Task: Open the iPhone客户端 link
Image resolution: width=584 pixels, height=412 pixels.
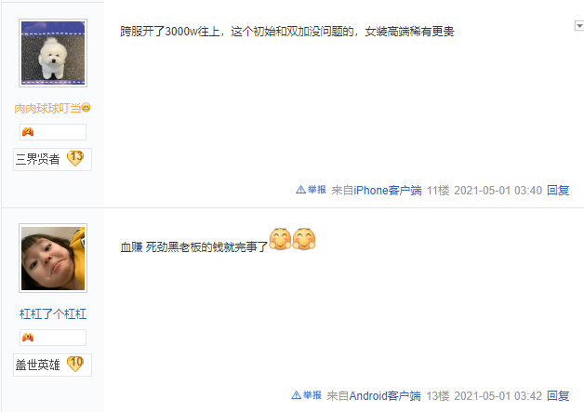Action: coord(388,191)
